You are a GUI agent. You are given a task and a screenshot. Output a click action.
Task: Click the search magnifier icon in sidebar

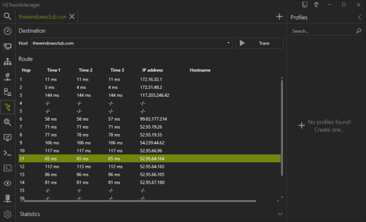point(7,16)
